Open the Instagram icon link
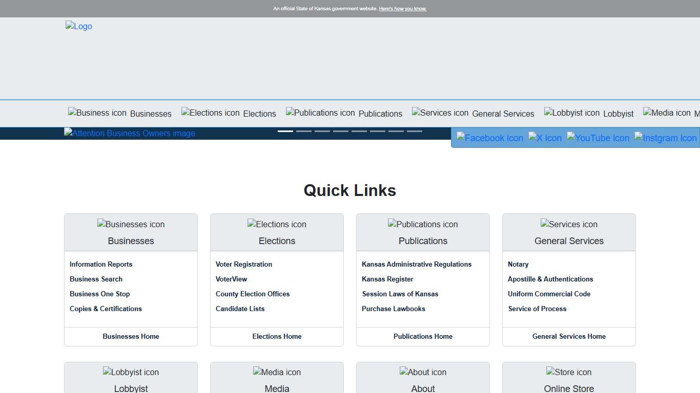 pyautogui.click(x=665, y=138)
